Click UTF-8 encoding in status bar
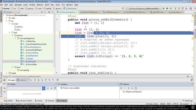Image resolution: width=196 pixels, height=110 pixels. [x=175, y=104]
